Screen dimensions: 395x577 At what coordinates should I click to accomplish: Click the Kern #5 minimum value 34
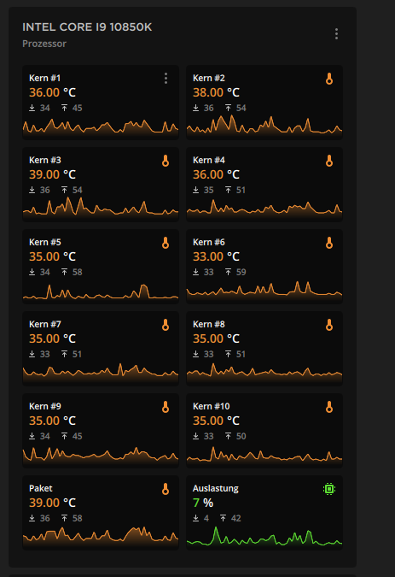[x=44, y=272]
